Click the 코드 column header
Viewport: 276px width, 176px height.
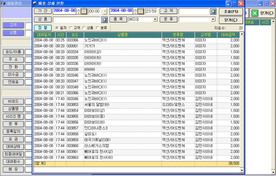[75, 35]
